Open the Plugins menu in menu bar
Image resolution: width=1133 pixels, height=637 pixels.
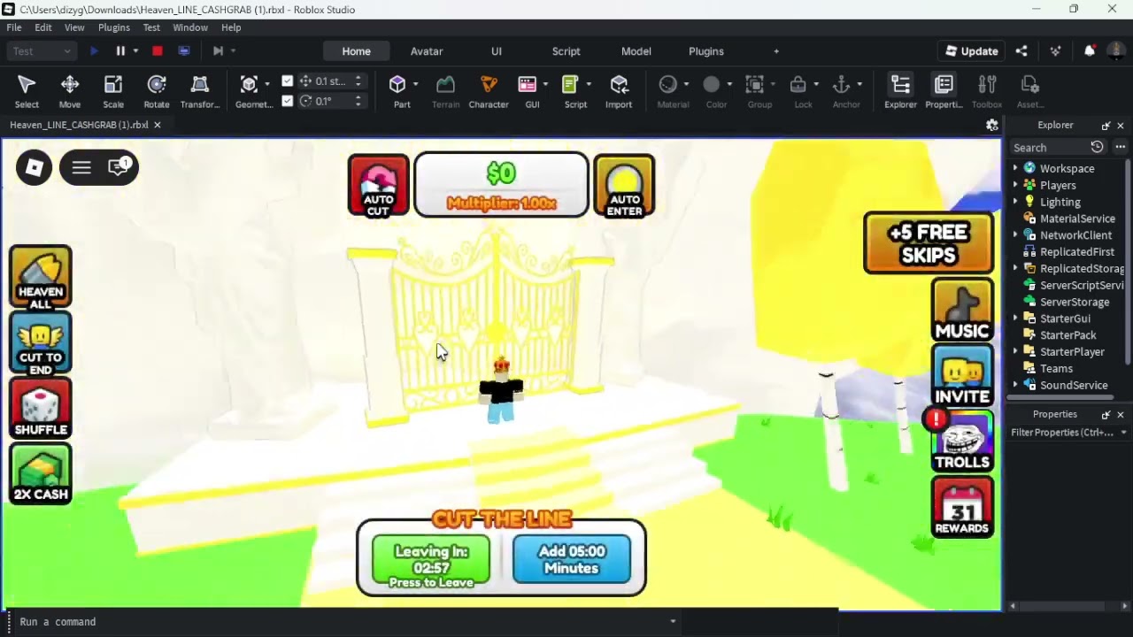click(x=114, y=27)
